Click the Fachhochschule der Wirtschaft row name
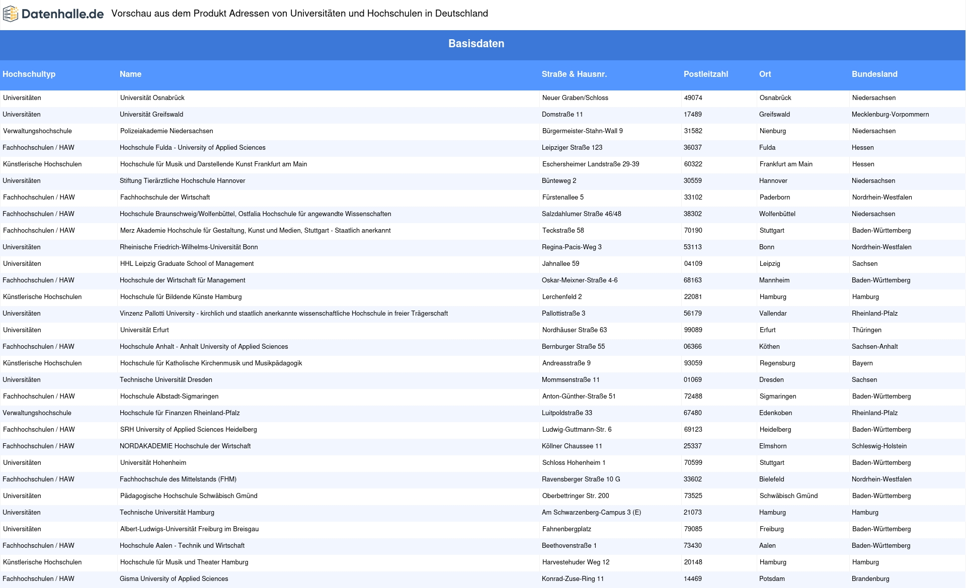Screen dimensions: 966x588 165,197
